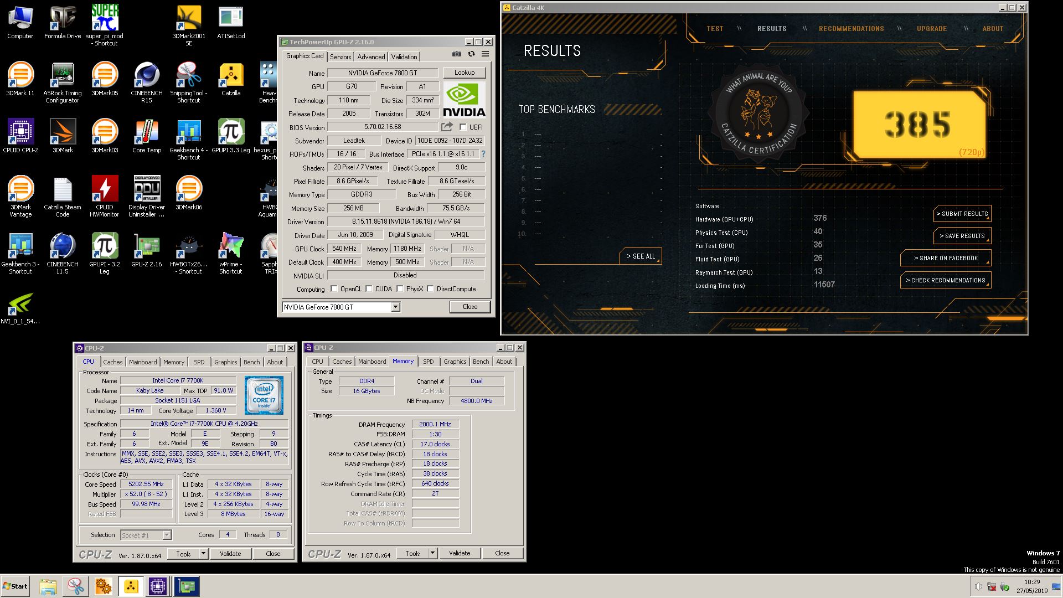Image resolution: width=1063 pixels, height=598 pixels.
Task: Open the GPU selection dropdown in GPU-Z
Action: 395,307
